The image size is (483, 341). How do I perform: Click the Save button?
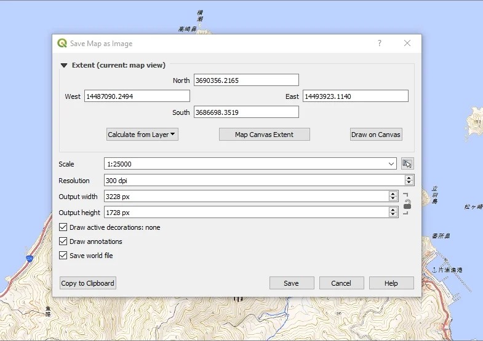click(x=292, y=283)
